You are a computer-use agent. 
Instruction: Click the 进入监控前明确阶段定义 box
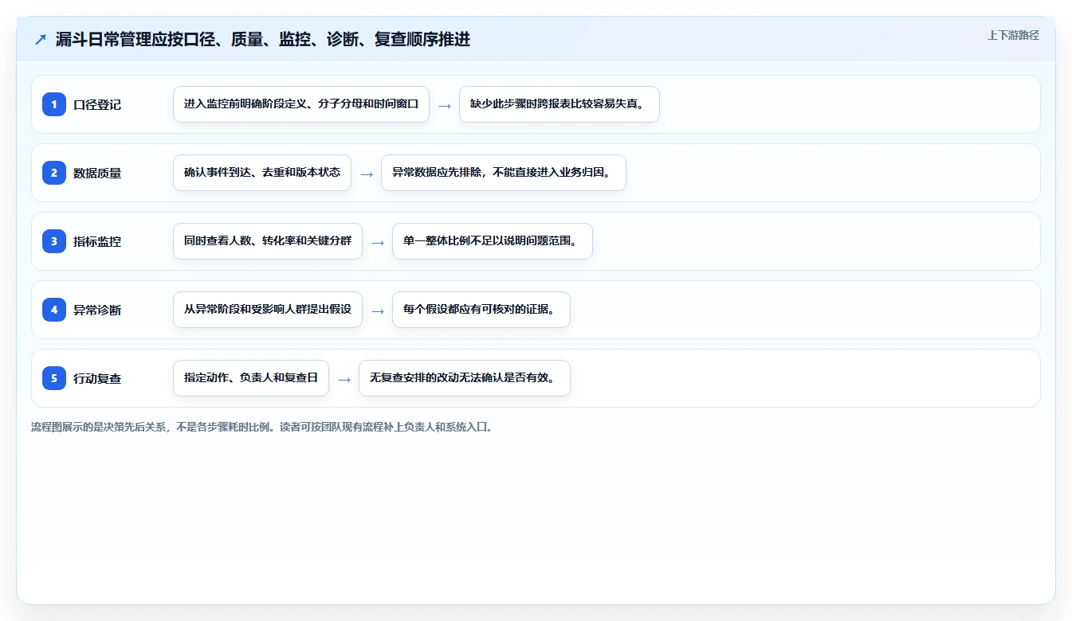pos(301,104)
